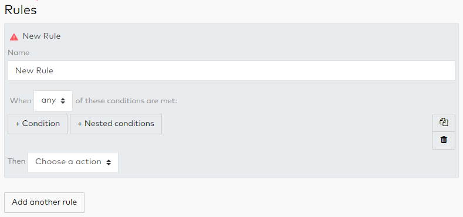The image size is (463, 217).
Task: Click the "When" label text
Action: pos(21,101)
